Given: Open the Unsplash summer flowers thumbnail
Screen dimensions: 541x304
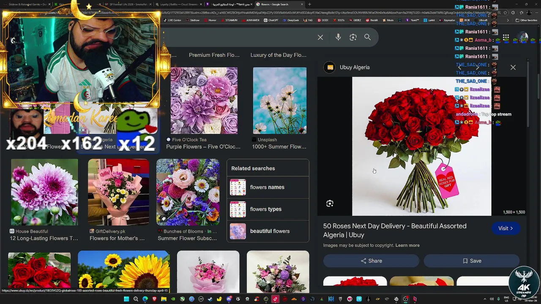Looking at the screenshot, I should coord(279,100).
